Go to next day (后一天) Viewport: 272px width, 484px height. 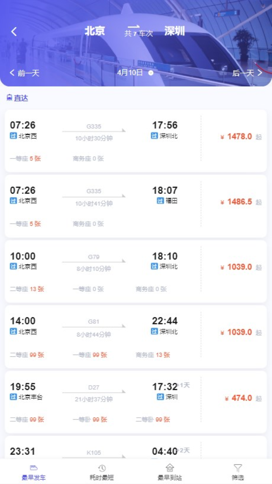[247, 73]
